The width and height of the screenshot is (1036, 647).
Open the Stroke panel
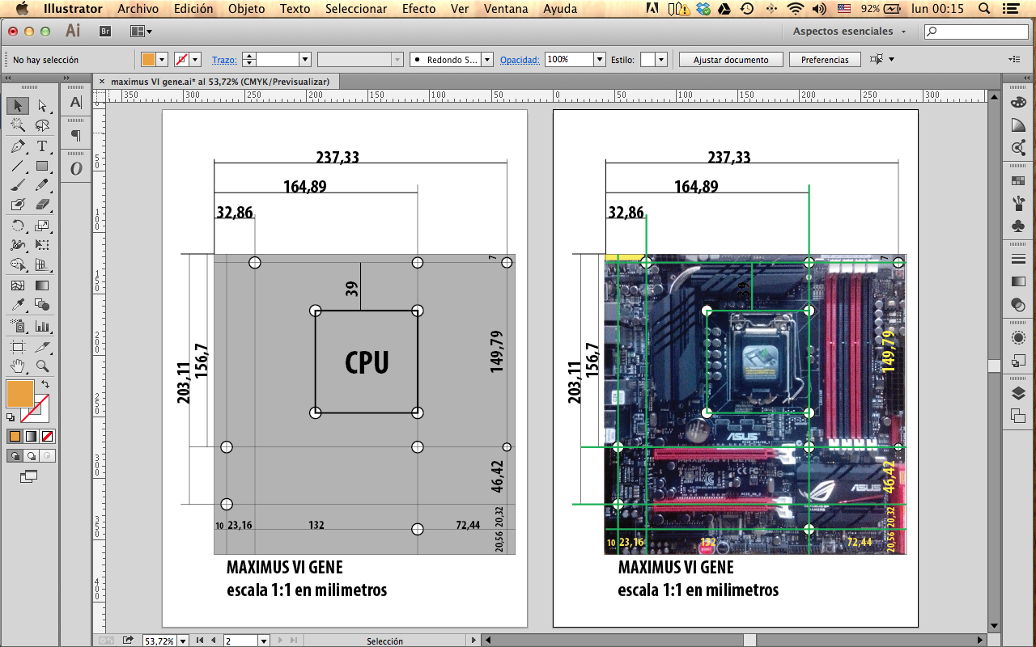tap(1018, 259)
